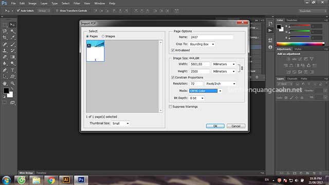Select the Pen tool
Viewport: 329px width, 185px height.
(5, 70)
